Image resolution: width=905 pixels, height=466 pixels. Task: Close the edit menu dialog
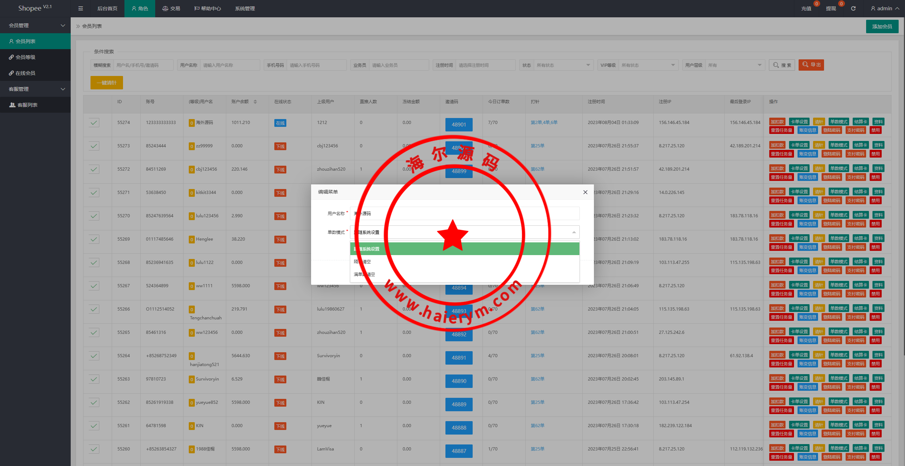coord(585,192)
